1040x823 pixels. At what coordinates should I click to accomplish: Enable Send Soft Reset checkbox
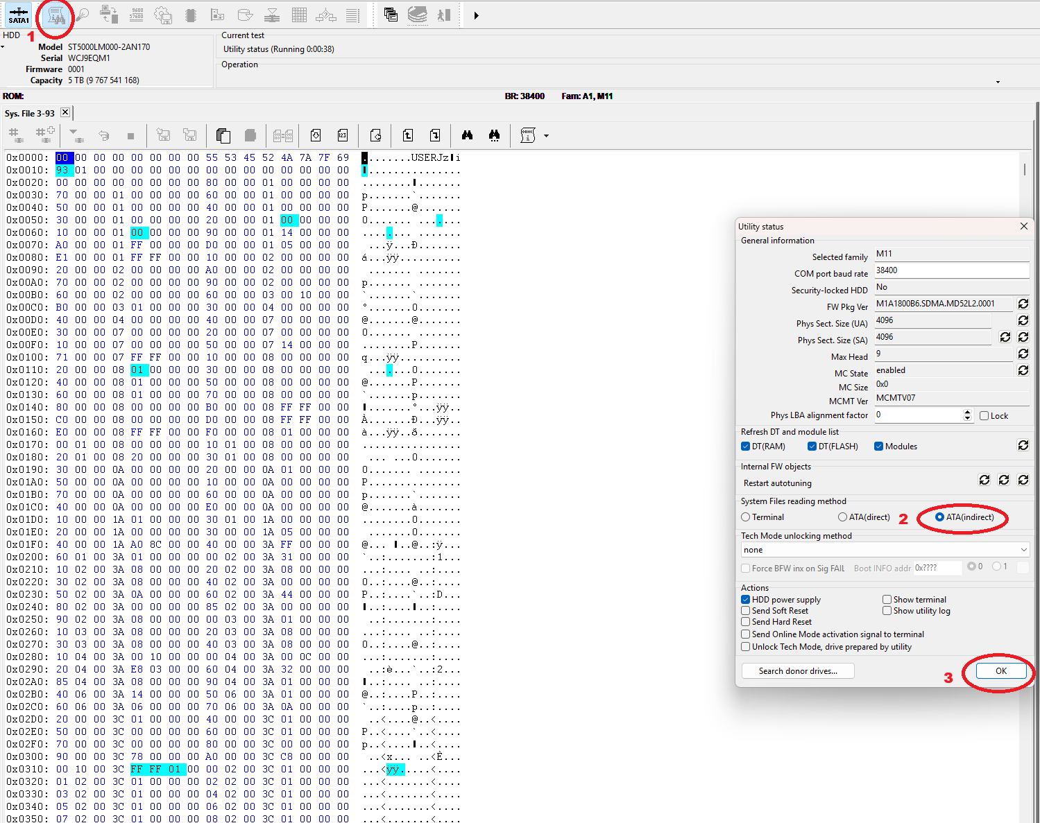tap(746, 611)
